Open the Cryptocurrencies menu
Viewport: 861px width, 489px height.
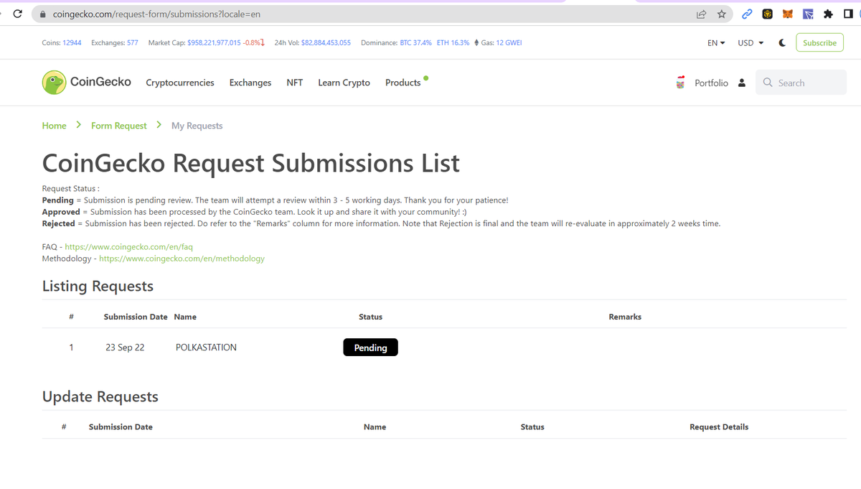click(180, 83)
